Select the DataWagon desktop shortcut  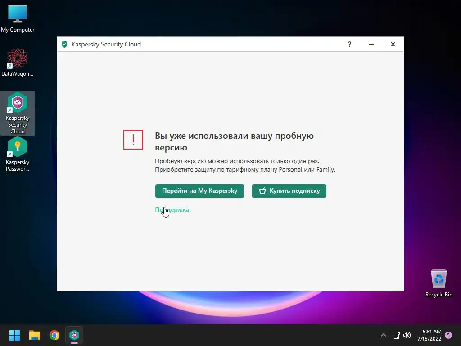tap(18, 62)
